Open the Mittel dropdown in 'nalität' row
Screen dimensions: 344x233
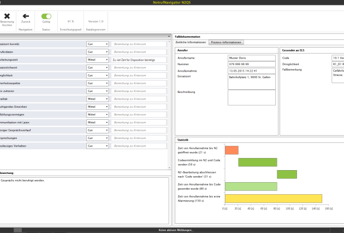tap(97, 99)
